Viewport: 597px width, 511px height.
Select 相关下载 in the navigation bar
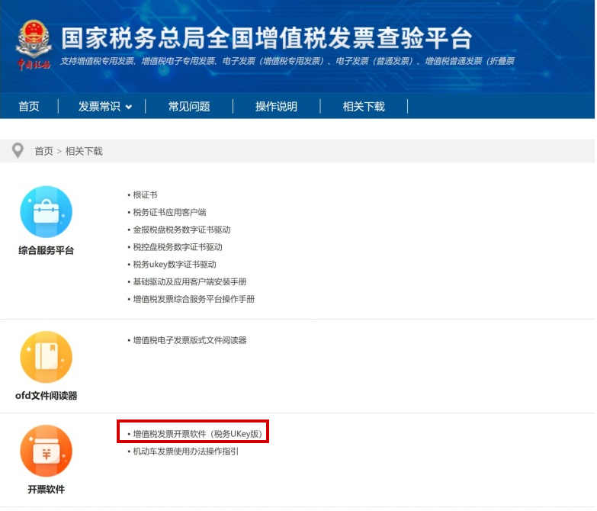point(364,107)
